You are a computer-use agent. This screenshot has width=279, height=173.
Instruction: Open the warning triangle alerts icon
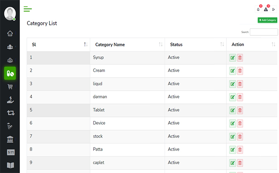pos(266,9)
